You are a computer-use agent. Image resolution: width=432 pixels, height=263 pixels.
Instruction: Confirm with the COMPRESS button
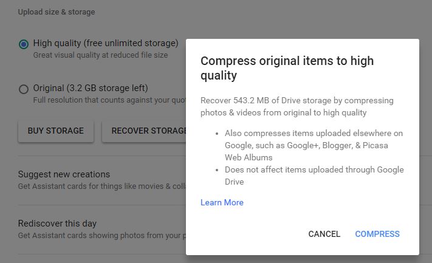coord(377,234)
